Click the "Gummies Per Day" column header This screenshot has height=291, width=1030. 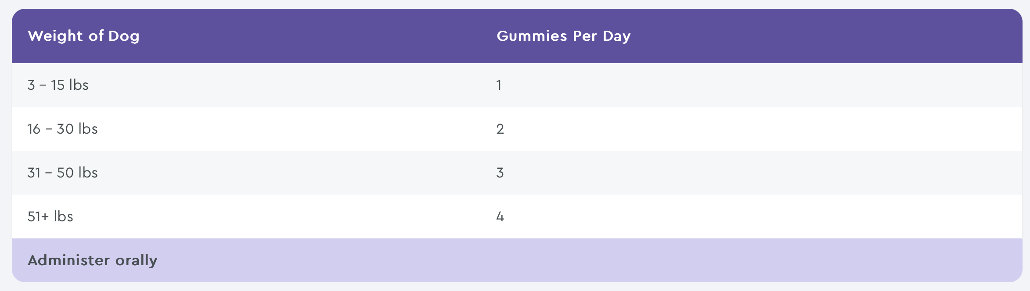tap(563, 36)
